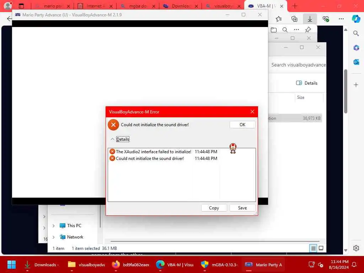Pin the downloads flyout with pin icon
This screenshot has height=273, width=364.
(x=308, y=30)
